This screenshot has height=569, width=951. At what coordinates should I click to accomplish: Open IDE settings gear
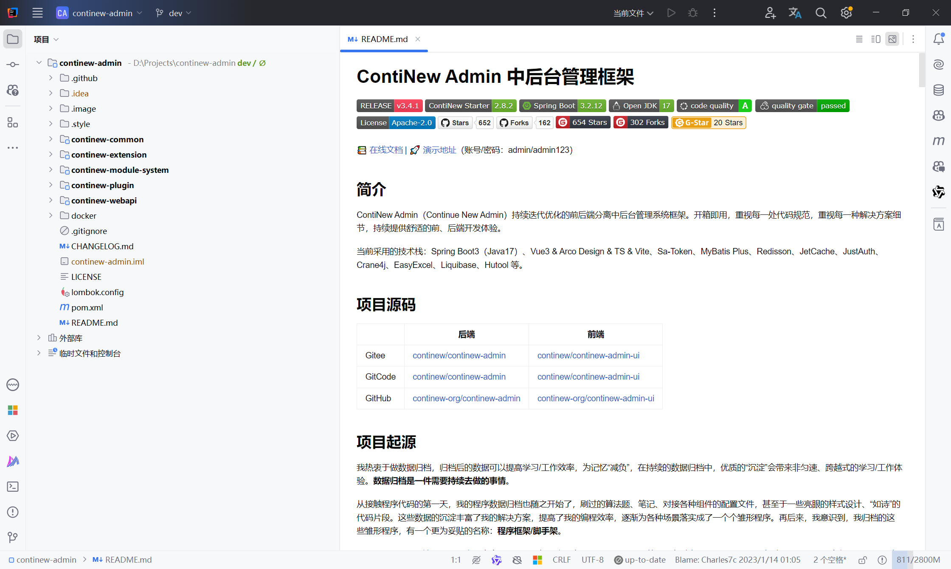846,13
